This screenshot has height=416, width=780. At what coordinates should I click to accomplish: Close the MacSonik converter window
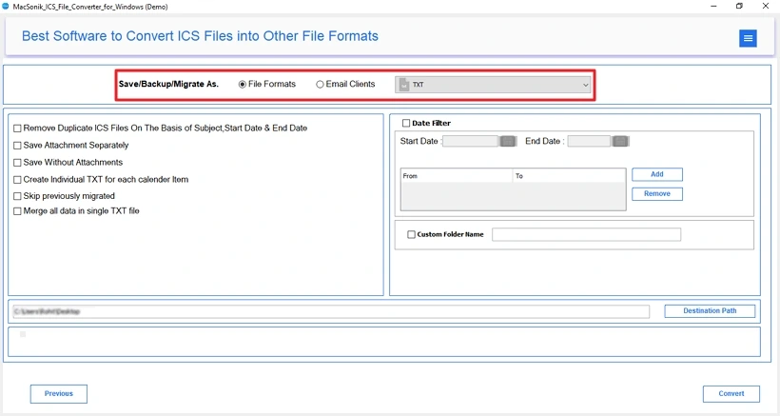click(x=766, y=6)
